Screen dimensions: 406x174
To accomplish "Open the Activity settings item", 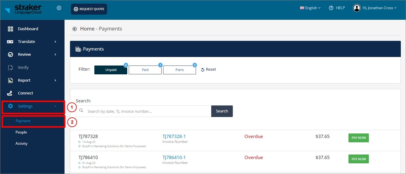I will 22,144.
